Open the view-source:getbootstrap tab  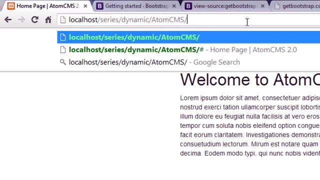(x=225, y=6)
